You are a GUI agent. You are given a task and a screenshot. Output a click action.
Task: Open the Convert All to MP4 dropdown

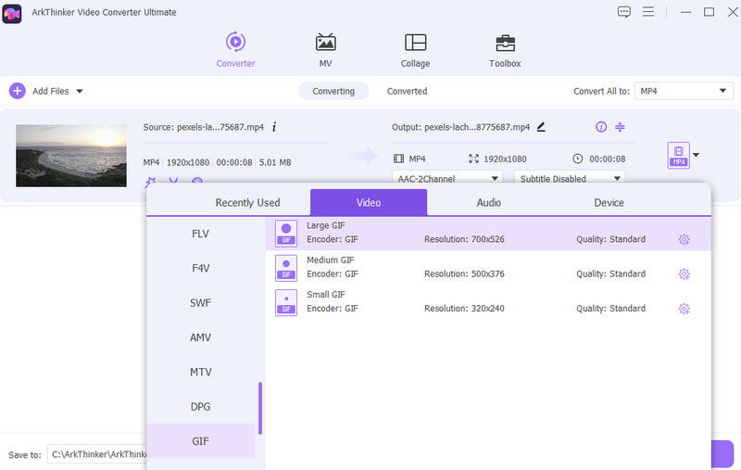click(x=684, y=91)
